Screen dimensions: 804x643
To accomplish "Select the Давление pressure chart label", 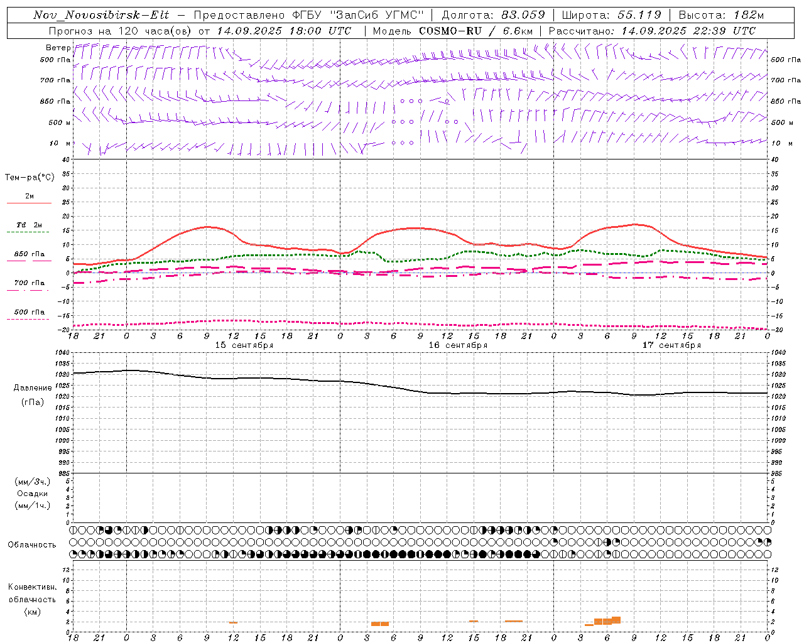I will (x=33, y=388).
